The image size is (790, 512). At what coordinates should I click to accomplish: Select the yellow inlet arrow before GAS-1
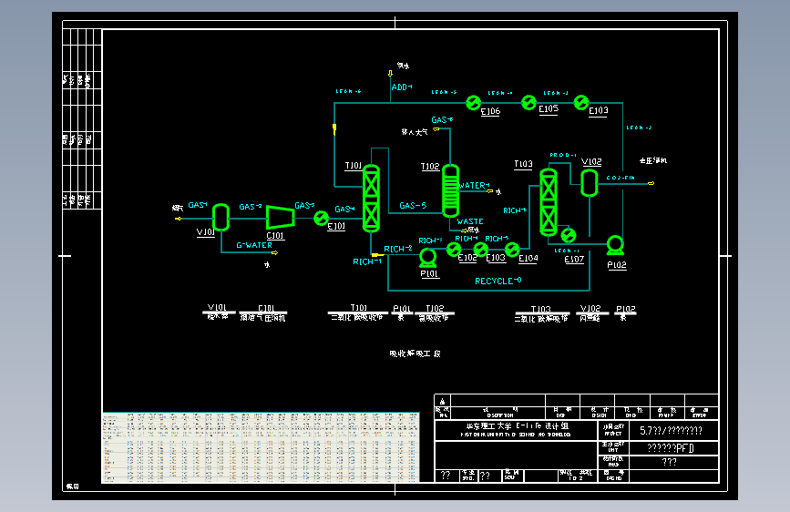178,219
